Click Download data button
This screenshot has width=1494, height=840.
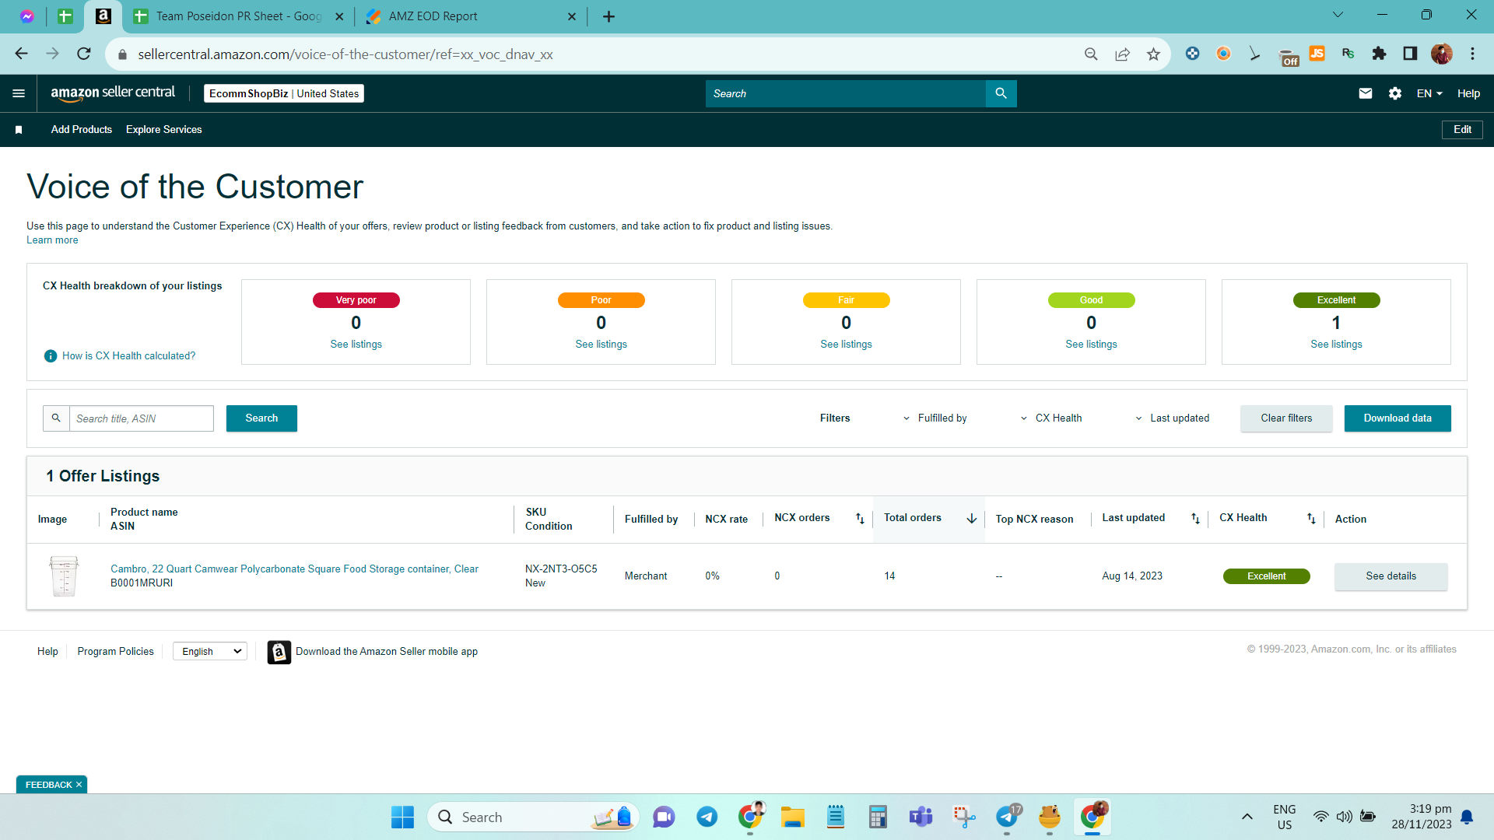click(1398, 418)
